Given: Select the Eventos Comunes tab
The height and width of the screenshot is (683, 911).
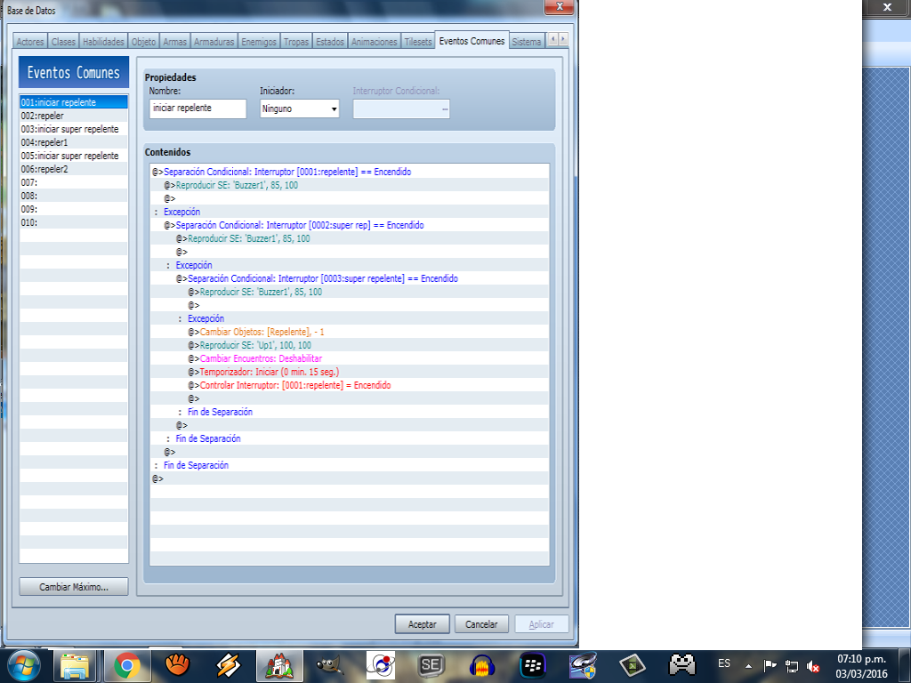Looking at the screenshot, I should click(472, 41).
